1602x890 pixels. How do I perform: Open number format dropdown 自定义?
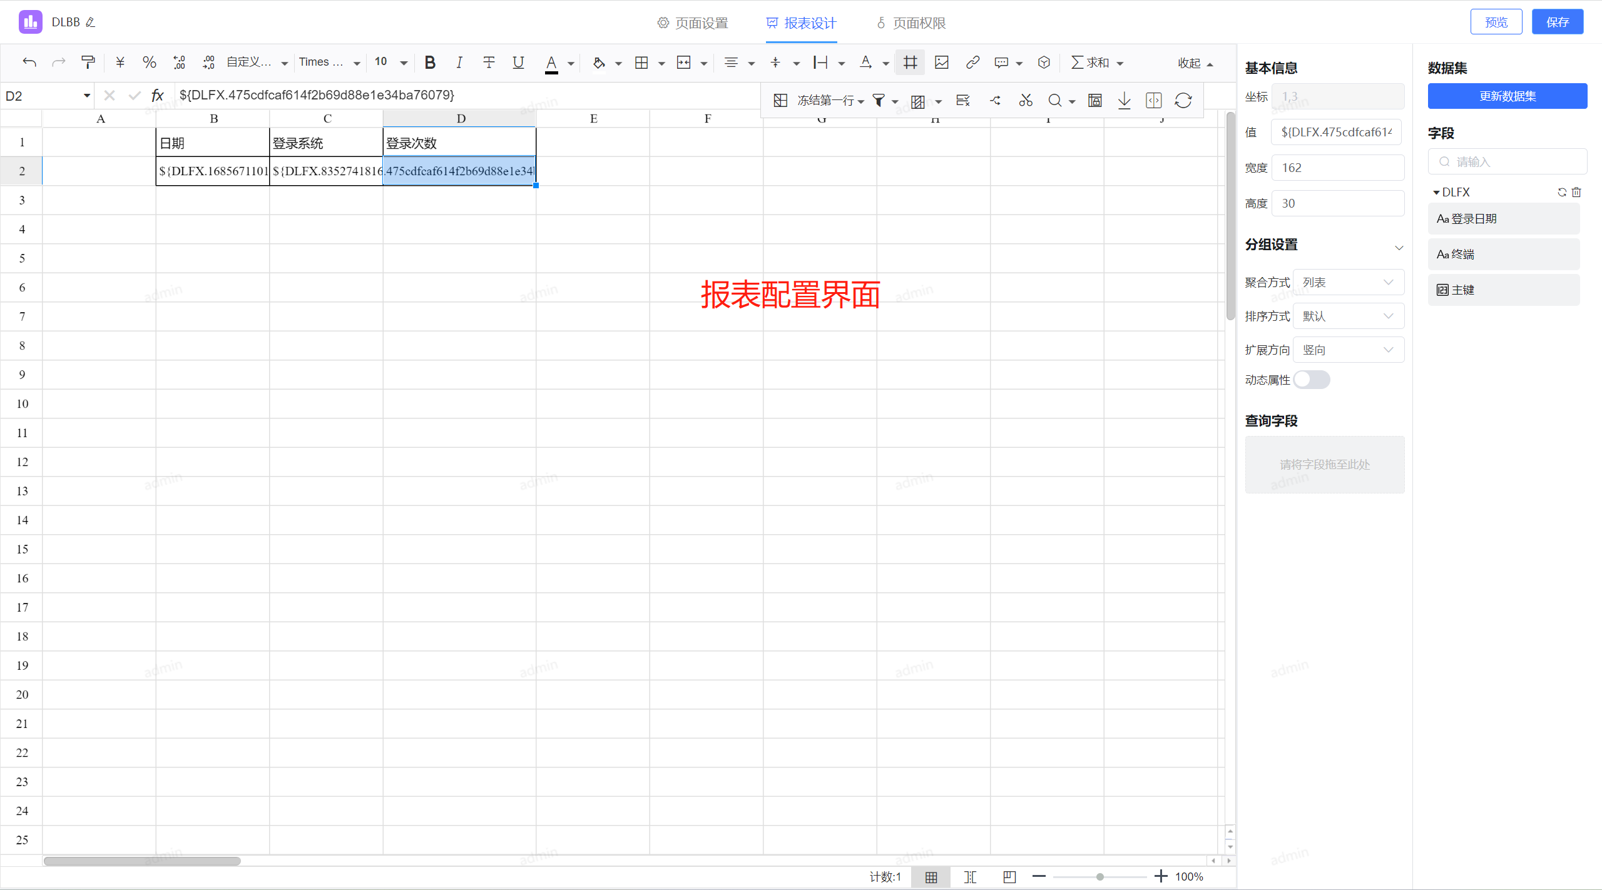tap(257, 63)
